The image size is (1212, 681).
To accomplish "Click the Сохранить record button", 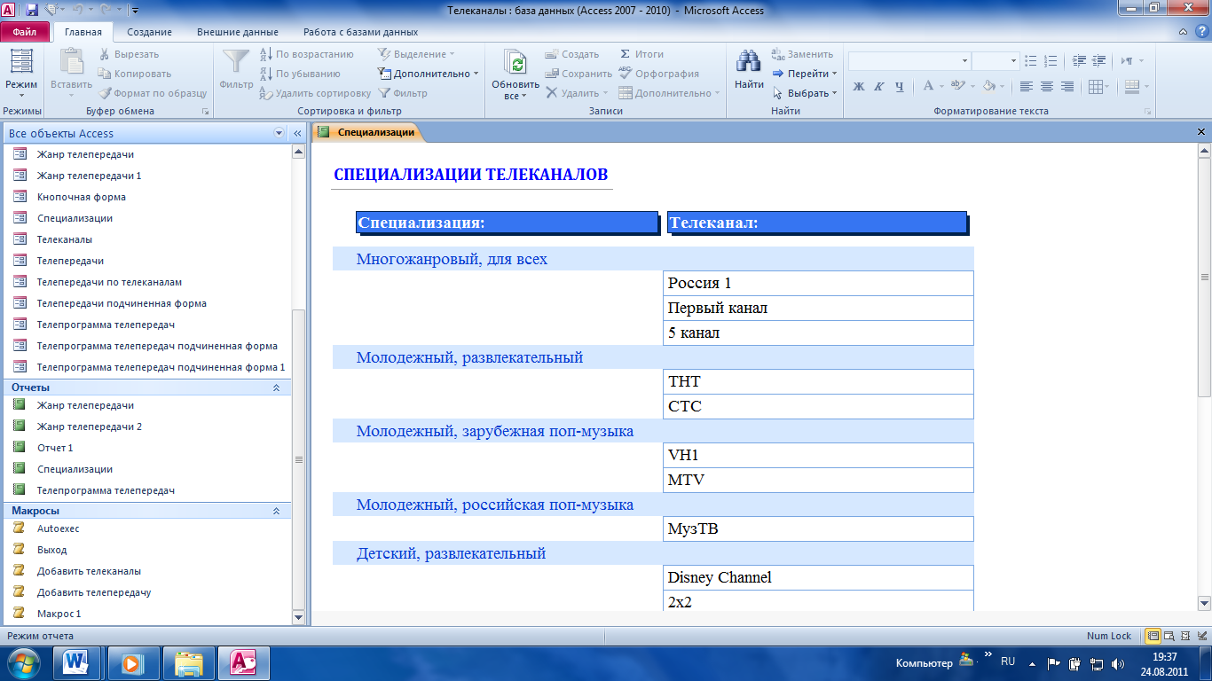I will [578, 74].
